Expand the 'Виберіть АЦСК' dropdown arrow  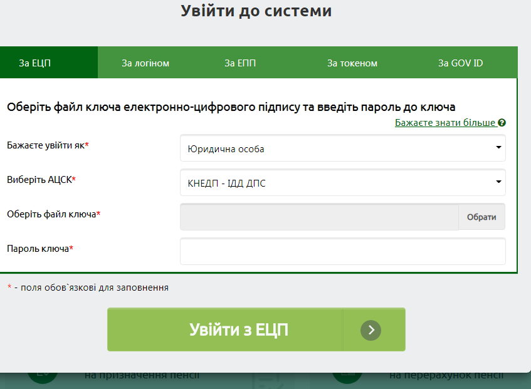[x=498, y=182]
